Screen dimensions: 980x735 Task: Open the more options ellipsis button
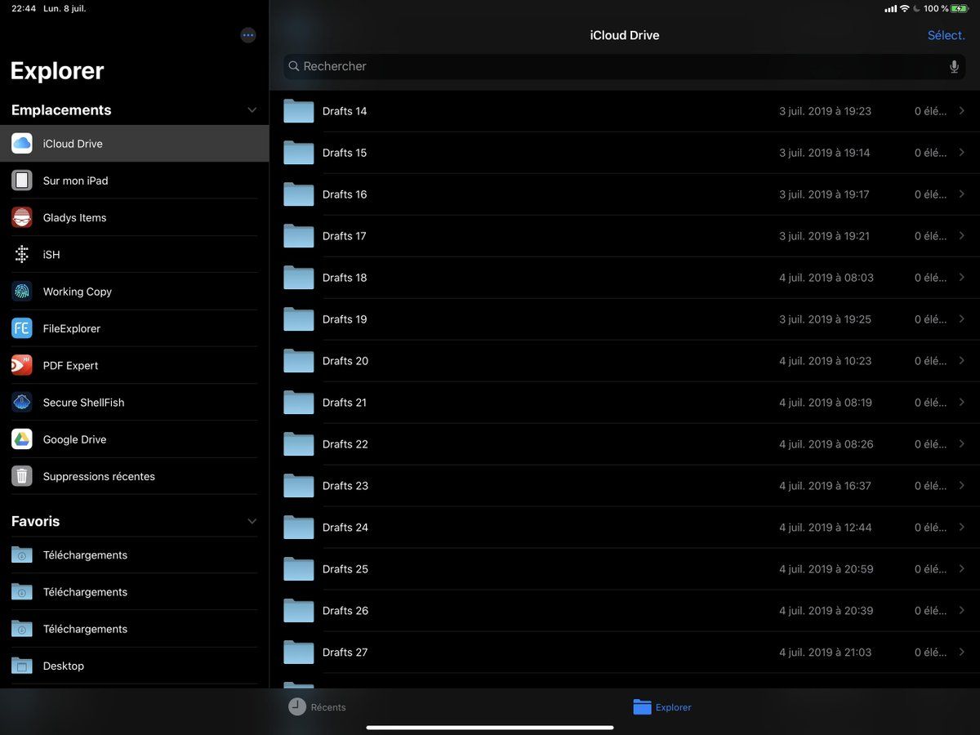click(248, 35)
